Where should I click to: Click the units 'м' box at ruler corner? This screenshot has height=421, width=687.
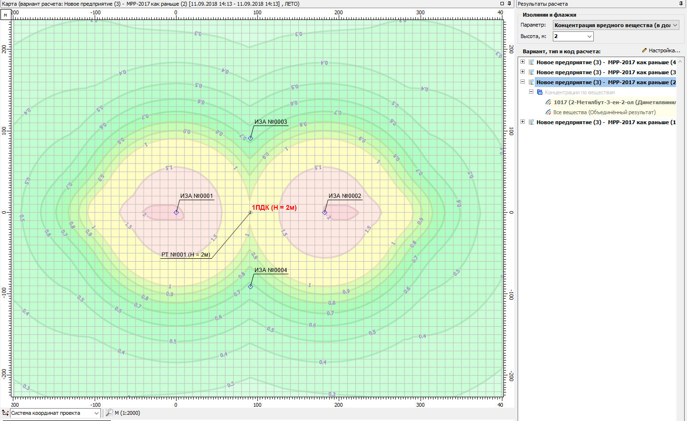coord(5,15)
